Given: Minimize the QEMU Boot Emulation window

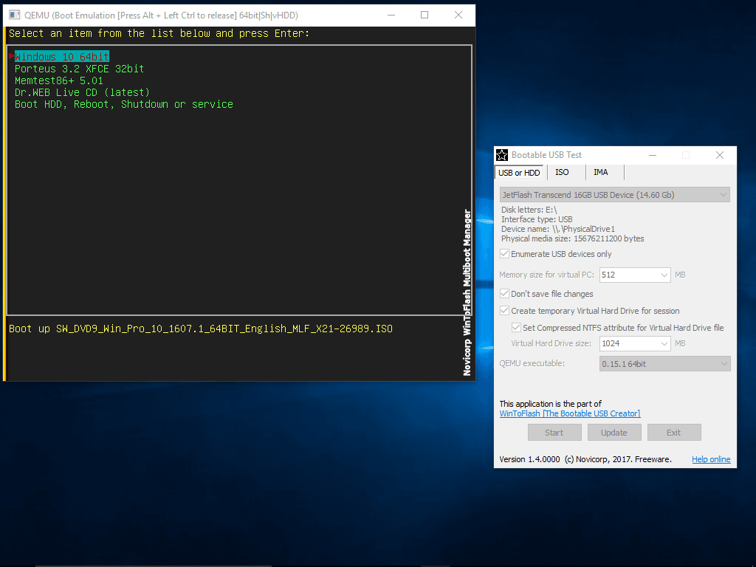Looking at the screenshot, I should pos(391,15).
